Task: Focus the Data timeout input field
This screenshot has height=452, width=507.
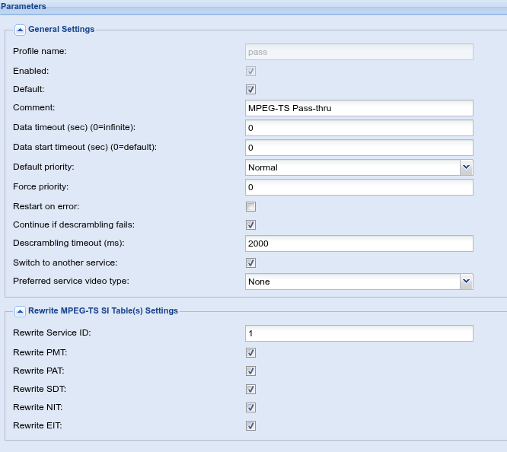Action: click(359, 128)
